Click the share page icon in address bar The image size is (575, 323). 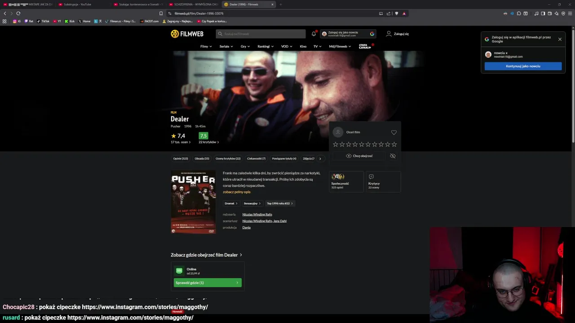(389, 13)
